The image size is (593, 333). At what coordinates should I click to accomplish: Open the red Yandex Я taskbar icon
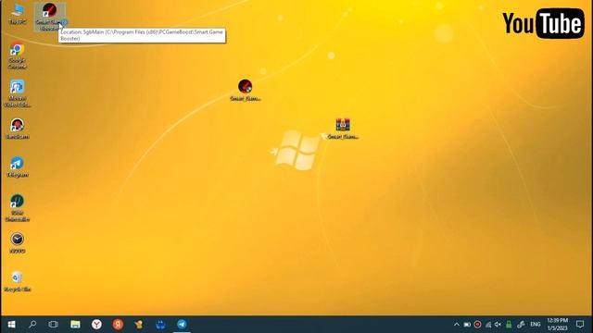(118, 325)
